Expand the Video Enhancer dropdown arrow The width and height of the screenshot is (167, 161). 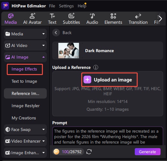44,141
